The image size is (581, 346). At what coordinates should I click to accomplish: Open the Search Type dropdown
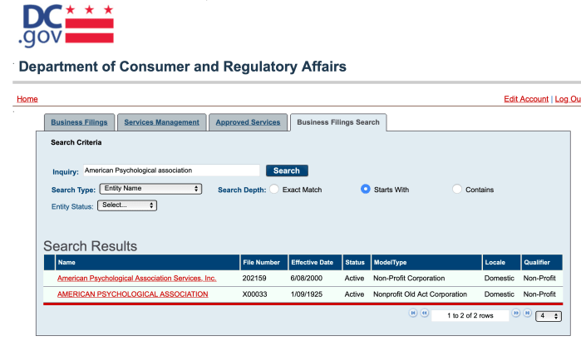pyautogui.click(x=150, y=190)
